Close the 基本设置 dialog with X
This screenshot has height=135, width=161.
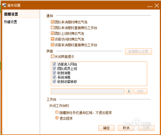point(157,5)
